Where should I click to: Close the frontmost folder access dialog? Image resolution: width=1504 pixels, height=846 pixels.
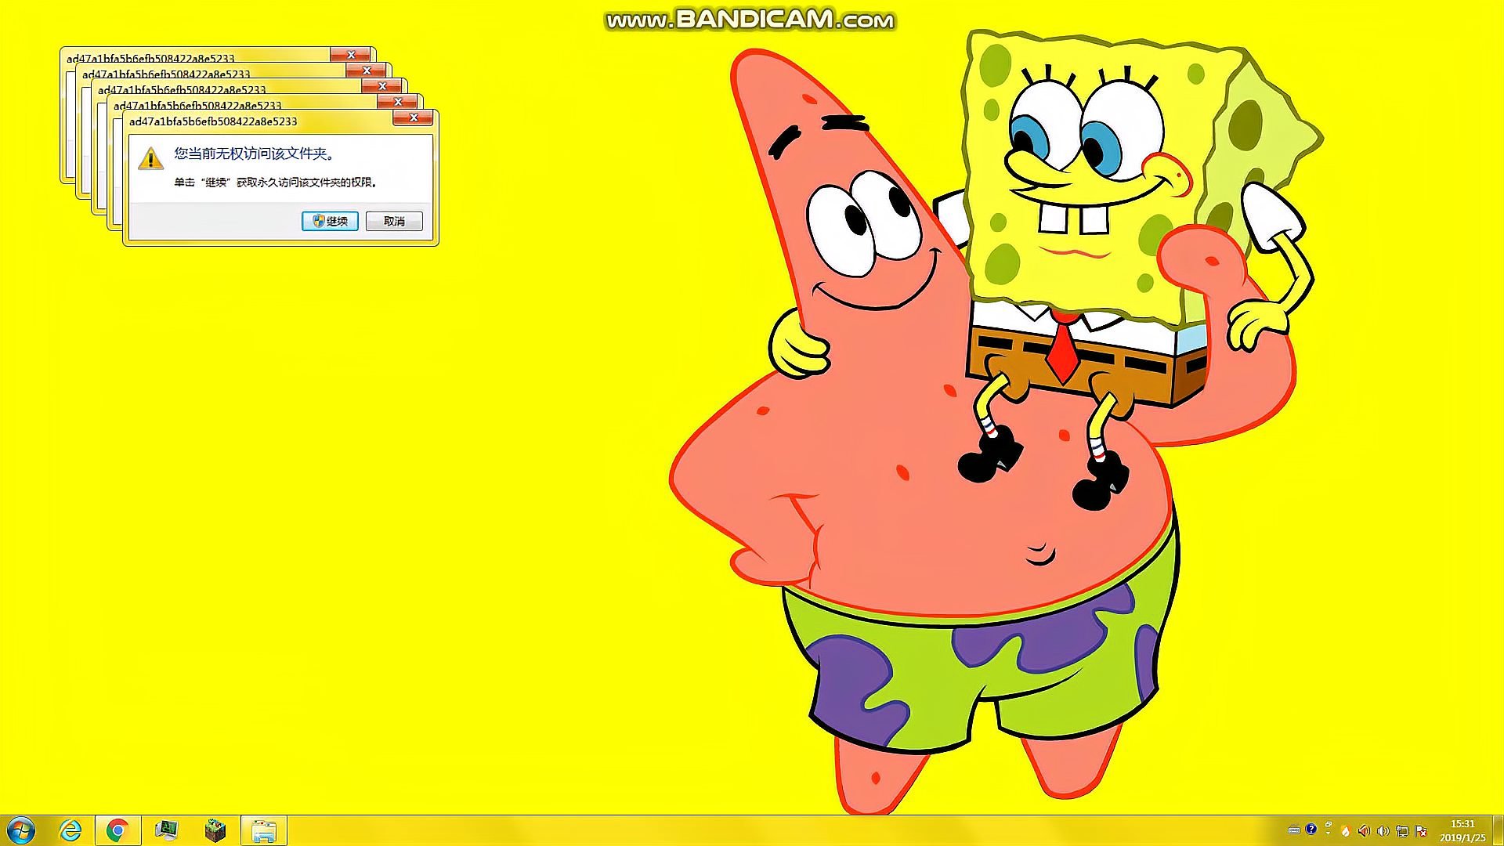(413, 118)
